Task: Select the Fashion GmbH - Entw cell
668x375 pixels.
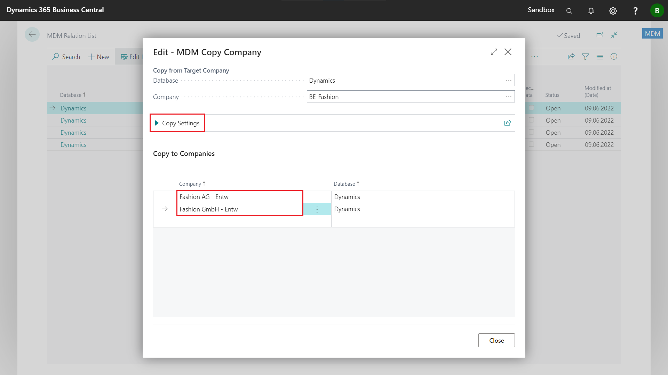Action: [x=240, y=209]
